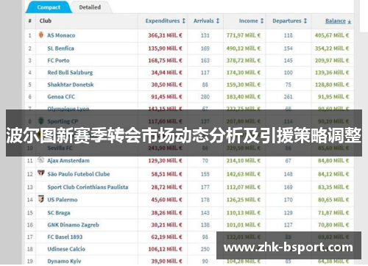Click FC Porto expenditure 168,75 Mill. €

point(165,60)
